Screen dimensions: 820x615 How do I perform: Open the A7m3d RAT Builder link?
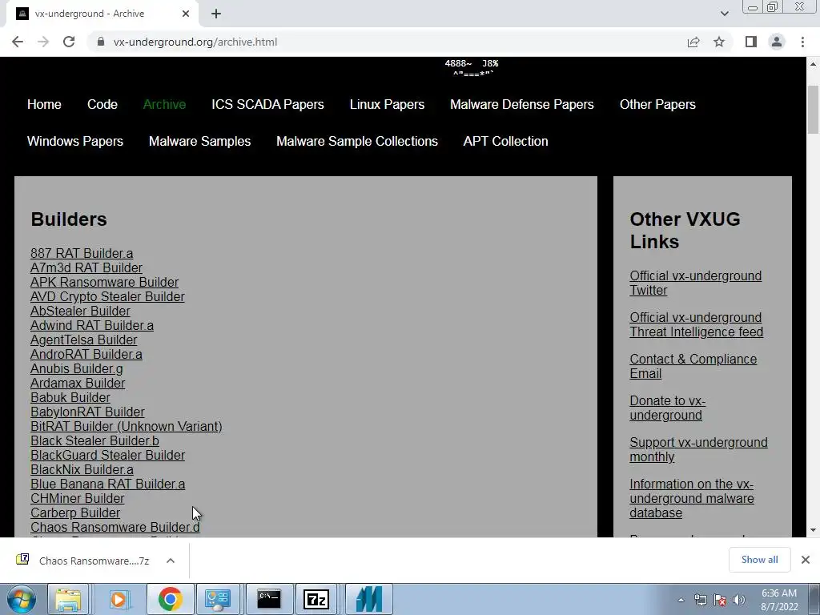86,267
